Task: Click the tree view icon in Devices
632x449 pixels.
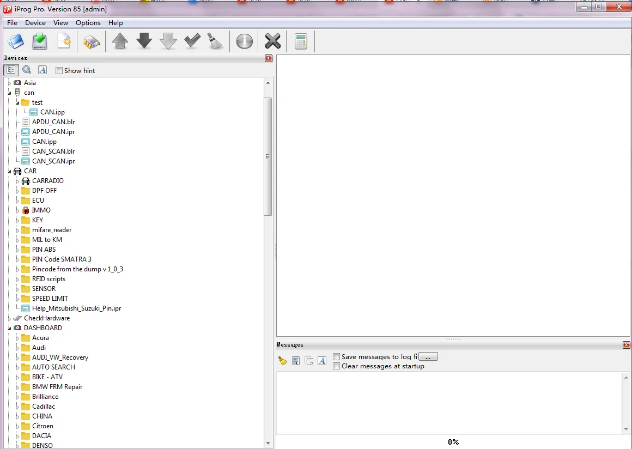Action: [x=11, y=70]
